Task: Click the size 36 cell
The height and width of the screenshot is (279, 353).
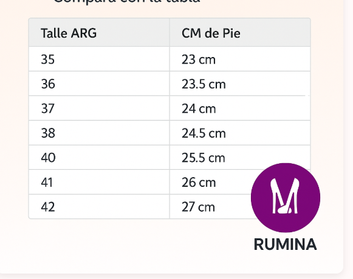Action: tap(99, 84)
